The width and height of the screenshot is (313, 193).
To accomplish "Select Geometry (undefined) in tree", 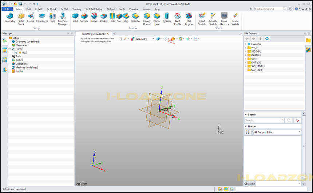I will (27, 42).
